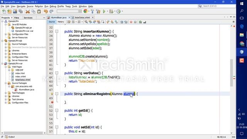Image resolution: width=247 pixels, height=139 pixels.
Task: Select EjemploJPA-ejb.jar in Projects tree
Action: coord(24,28)
